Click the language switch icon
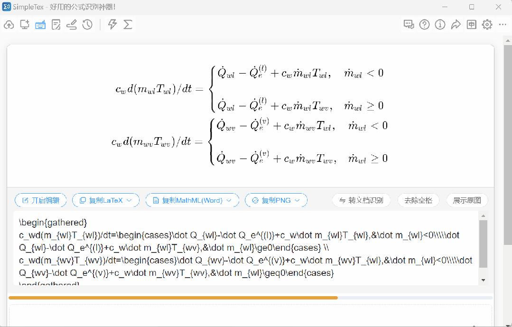The image size is (512, 327). (x=471, y=25)
